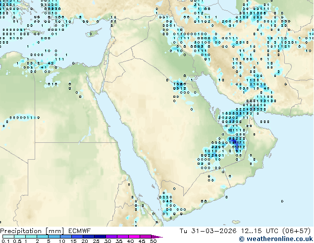Select the 10–15 mm legend swatch

click(x=65, y=237)
